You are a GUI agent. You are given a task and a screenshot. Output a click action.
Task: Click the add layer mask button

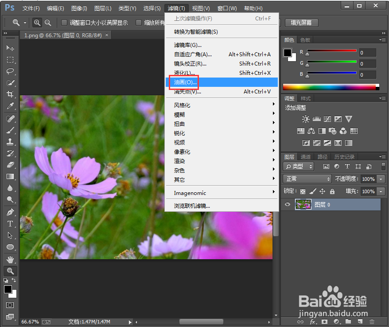324,322
